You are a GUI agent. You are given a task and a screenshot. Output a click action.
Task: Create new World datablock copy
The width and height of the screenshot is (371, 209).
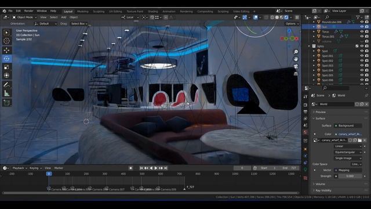362,105
